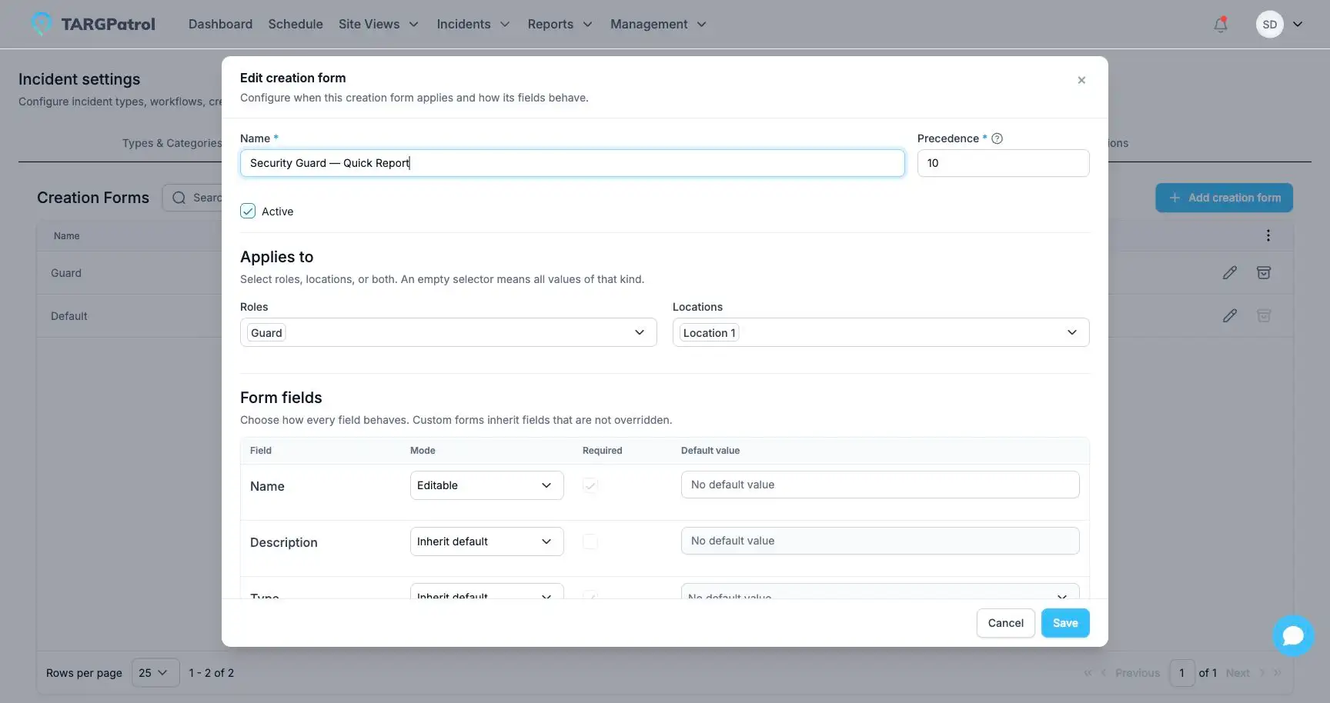The image size is (1330, 703).
Task: Save the creation form
Action: coord(1065,623)
